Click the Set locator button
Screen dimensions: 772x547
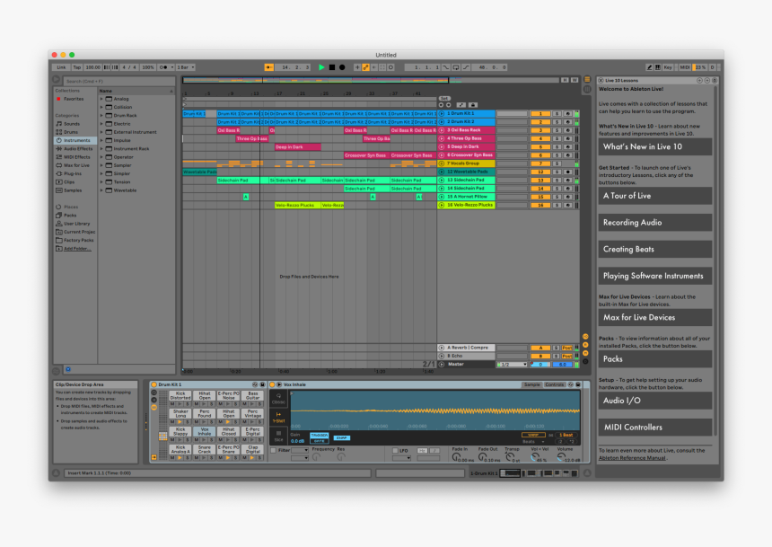tap(444, 99)
